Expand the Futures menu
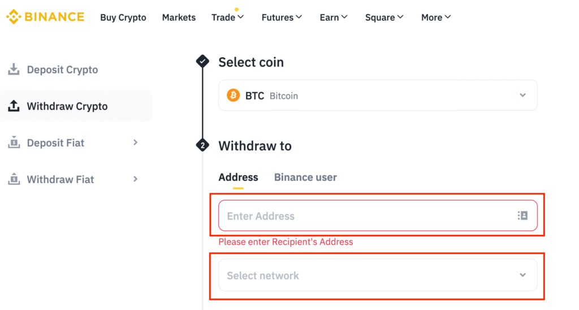Screen dimensions: 579x310 (282, 18)
